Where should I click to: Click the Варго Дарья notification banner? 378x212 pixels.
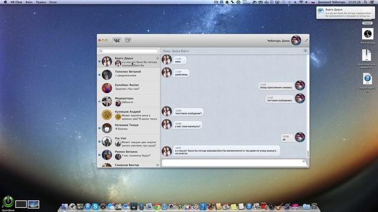click(346, 12)
